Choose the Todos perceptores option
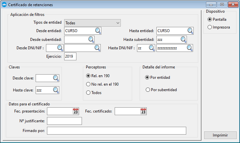Image resolution: width=240 pixels, height=143 pixels. [x=88, y=93]
